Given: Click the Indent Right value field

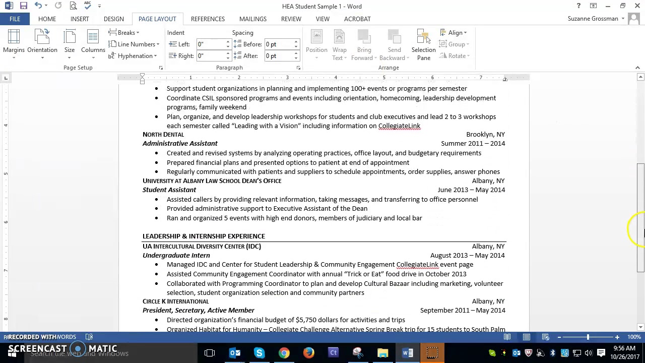Looking at the screenshot, I should tap(211, 56).
